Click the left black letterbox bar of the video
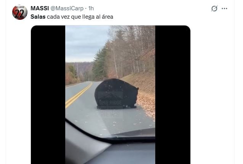Screen dimensions: 243x164 (x=48, y=95)
